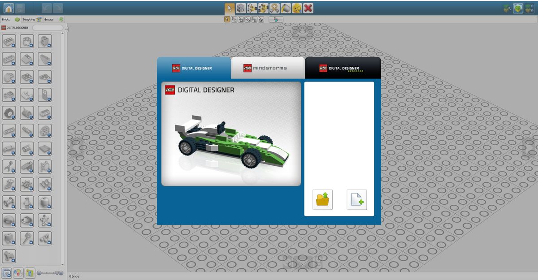Select shape selection option
538x280 pixels.
254,19
